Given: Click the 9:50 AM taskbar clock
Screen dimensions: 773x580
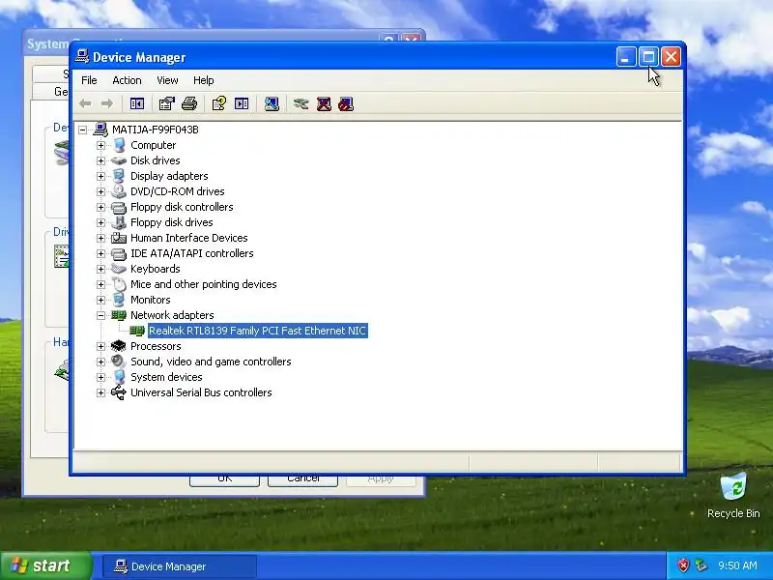Looking at the screenshot, I should (x=737, y=565).
